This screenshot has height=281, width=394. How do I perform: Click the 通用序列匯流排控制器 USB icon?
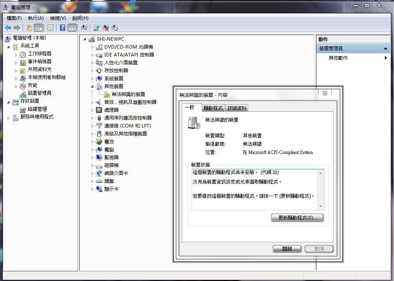click(x=99, y=118)
